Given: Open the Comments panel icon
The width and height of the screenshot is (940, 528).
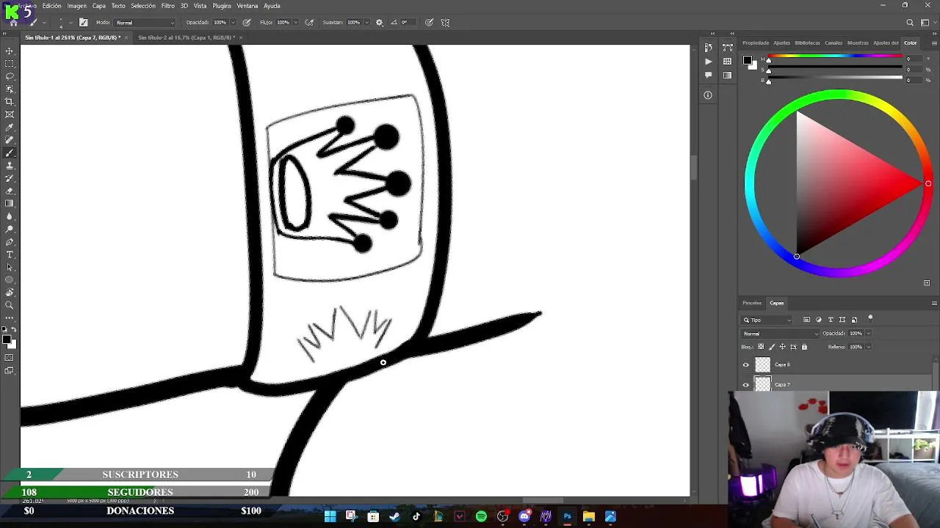Looking at the screenshot, I should click(x=708, y=75).
